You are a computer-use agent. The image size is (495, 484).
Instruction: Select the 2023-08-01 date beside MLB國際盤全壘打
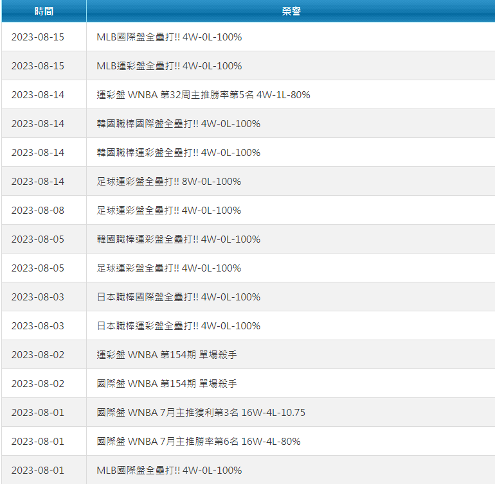38,471
